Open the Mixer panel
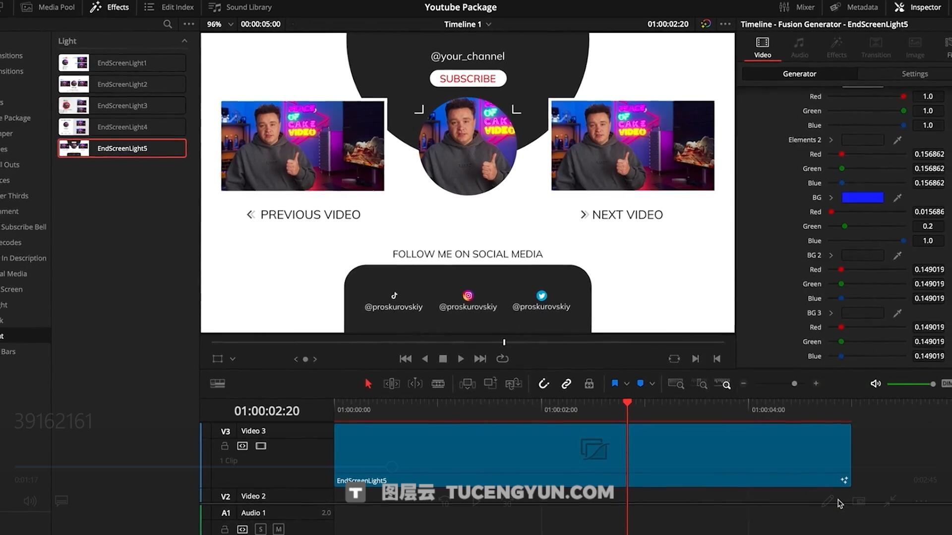Image resolution: width=952 pixels, height=535 pixels. [797, 7]
